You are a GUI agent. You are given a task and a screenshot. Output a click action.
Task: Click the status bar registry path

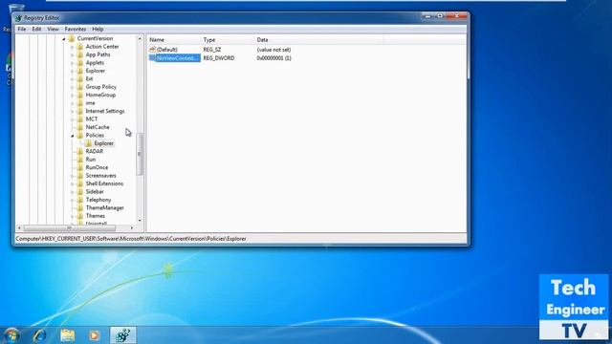131,239
